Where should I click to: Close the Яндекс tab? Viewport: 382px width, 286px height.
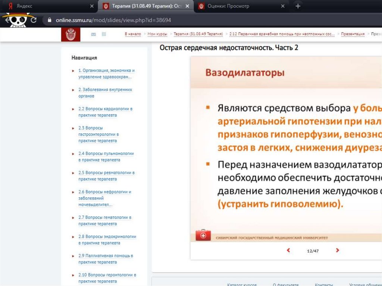92,6
